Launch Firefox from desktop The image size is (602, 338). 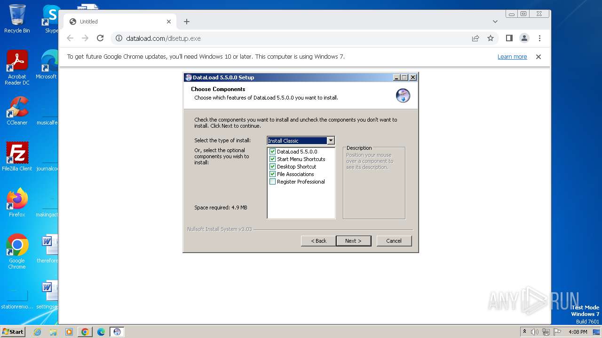click(x=17, y=203)
